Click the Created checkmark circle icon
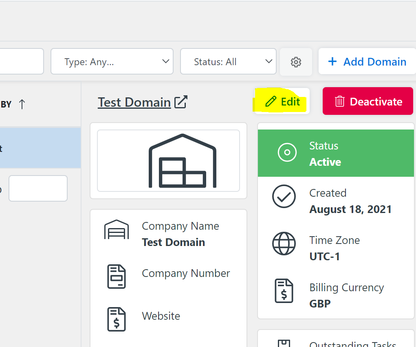416x347 pixels. point(284,196)
